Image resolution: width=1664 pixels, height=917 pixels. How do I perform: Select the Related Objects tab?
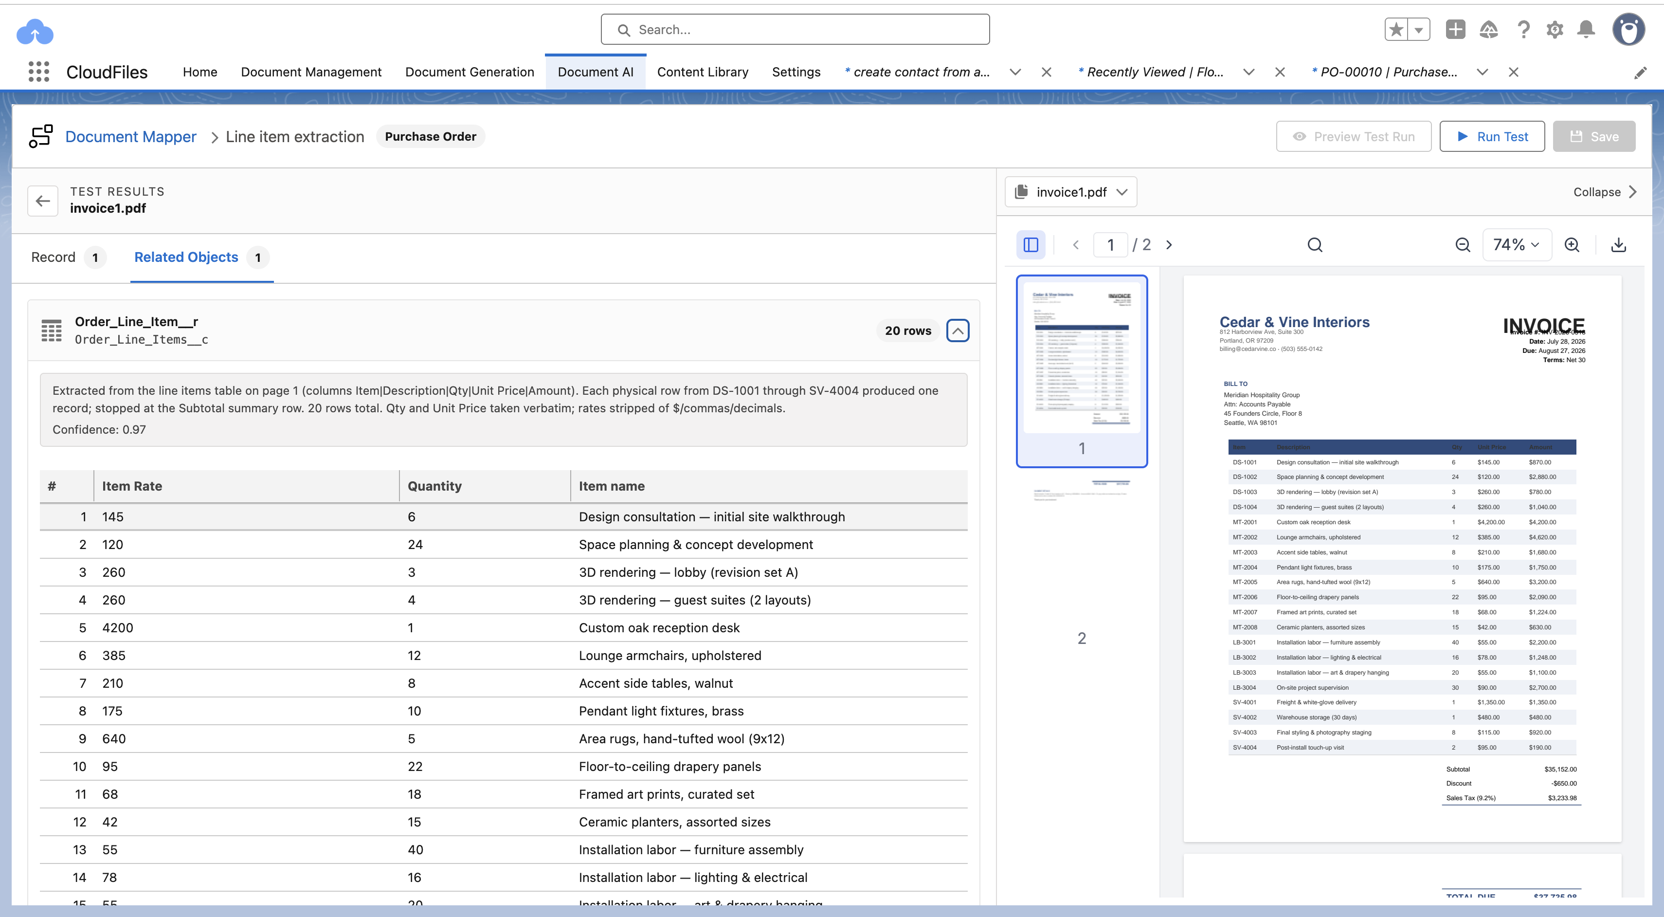(x=201, y=257)
